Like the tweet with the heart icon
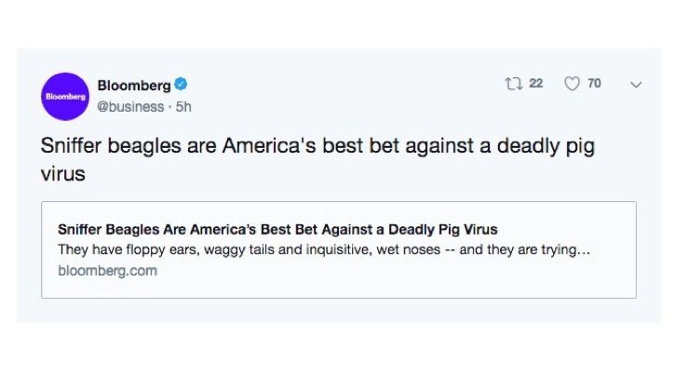689x377 pixels. pyautogui.click(x=572, y=84)
